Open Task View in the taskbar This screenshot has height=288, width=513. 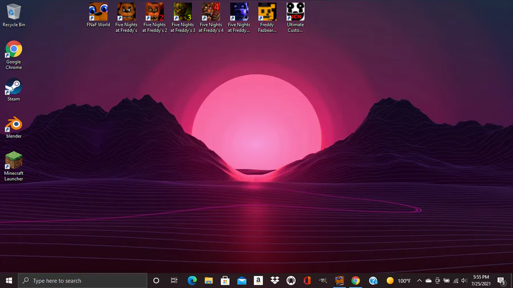pos(174,281)
